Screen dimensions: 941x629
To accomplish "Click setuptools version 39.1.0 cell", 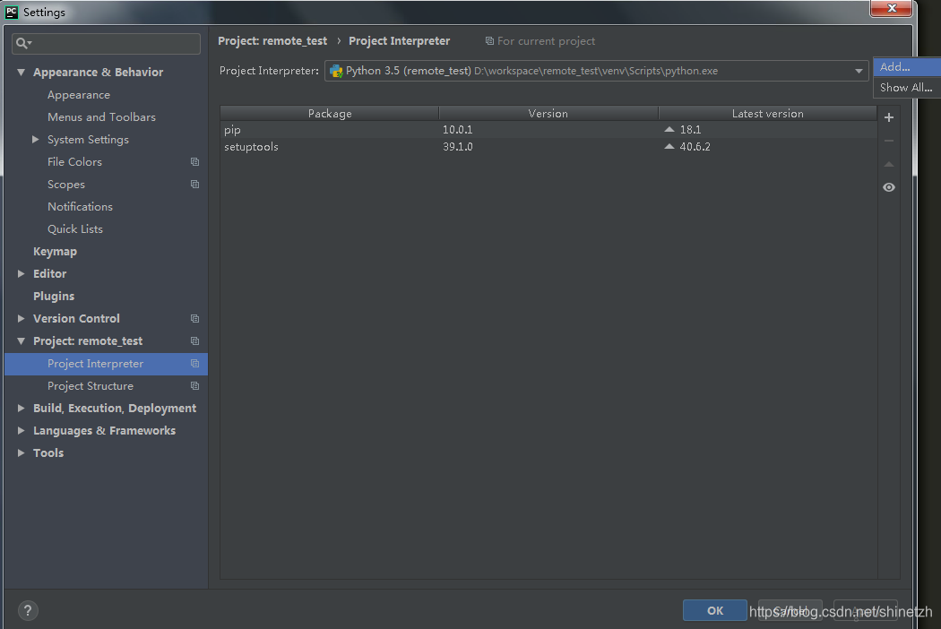I will click(x=457, y=146).
